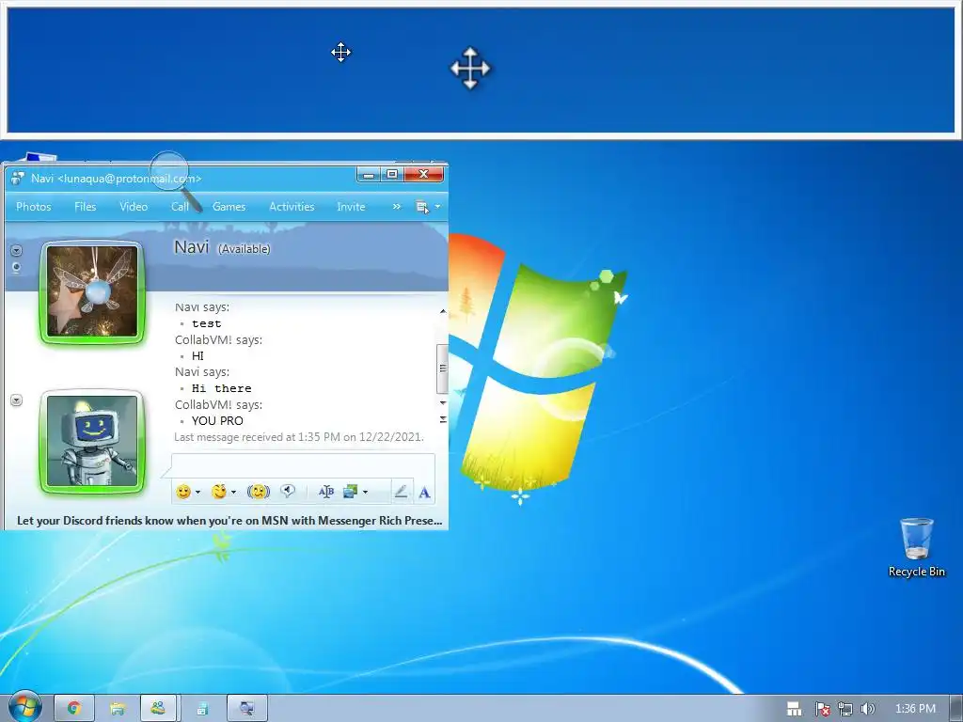Open the smiley emoticon picker
963x722 pixels.
pyautogui.click(x=183, y=492)
